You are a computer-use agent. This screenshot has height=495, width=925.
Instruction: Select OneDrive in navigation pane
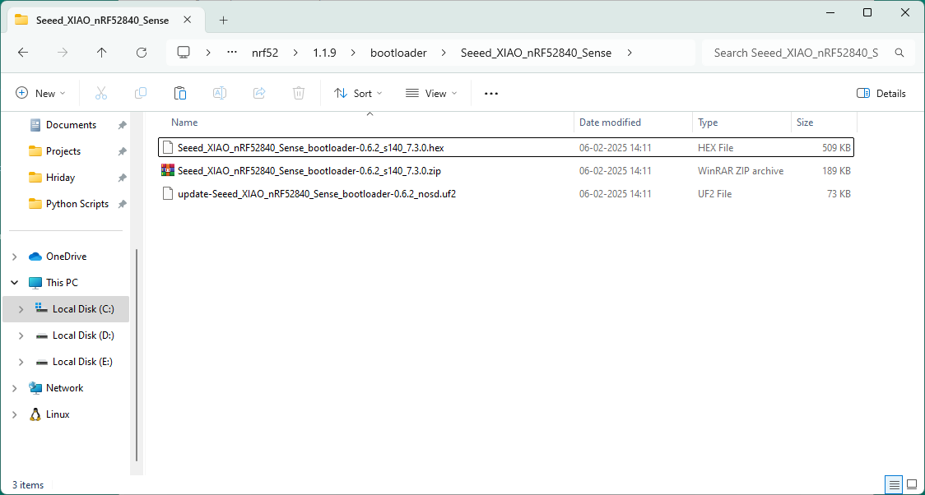(66, 257)
